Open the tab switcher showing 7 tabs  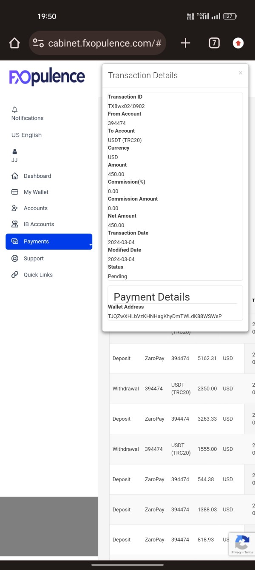click(x=214, y=43)
